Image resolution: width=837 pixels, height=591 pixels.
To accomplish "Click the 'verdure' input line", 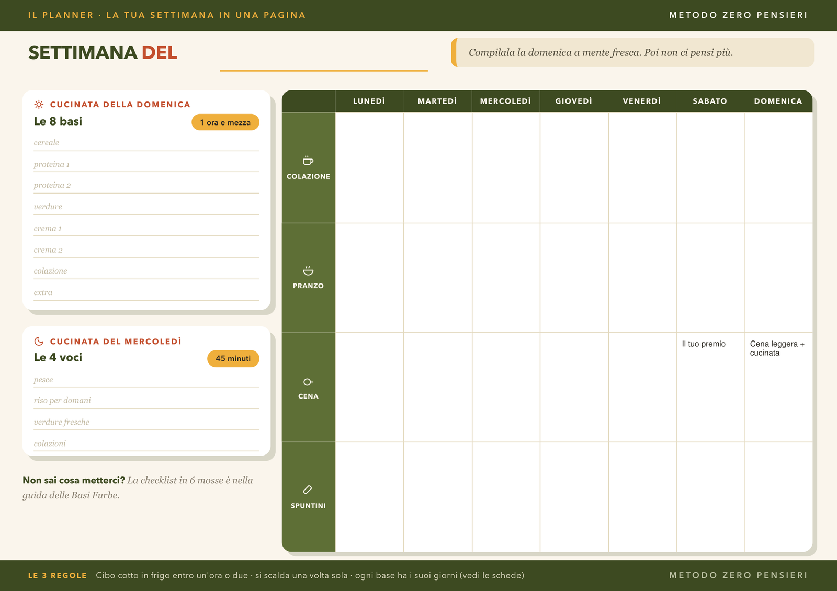I will coord(146,208).
